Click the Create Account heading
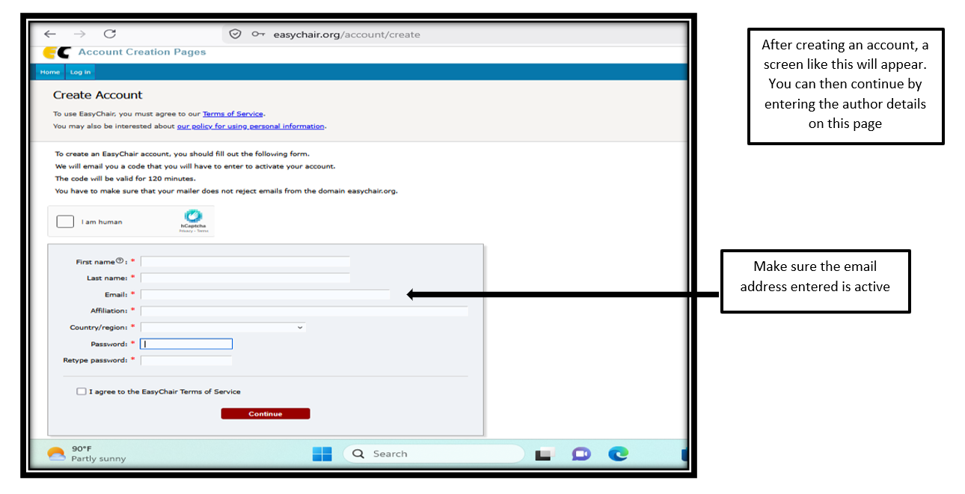The width and height of the screenshot is (965, 494). 98,95
